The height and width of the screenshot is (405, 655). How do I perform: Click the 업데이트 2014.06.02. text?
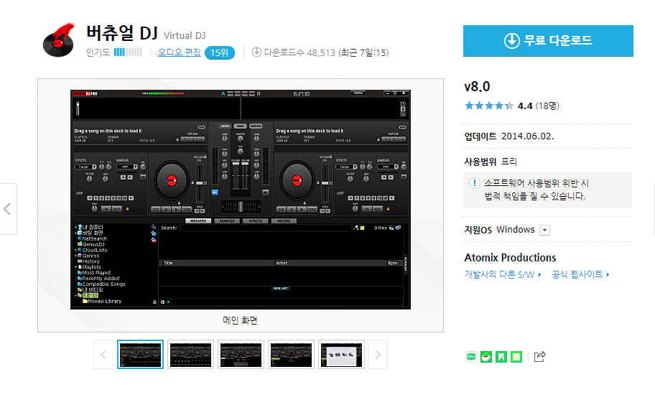(508, 136)
